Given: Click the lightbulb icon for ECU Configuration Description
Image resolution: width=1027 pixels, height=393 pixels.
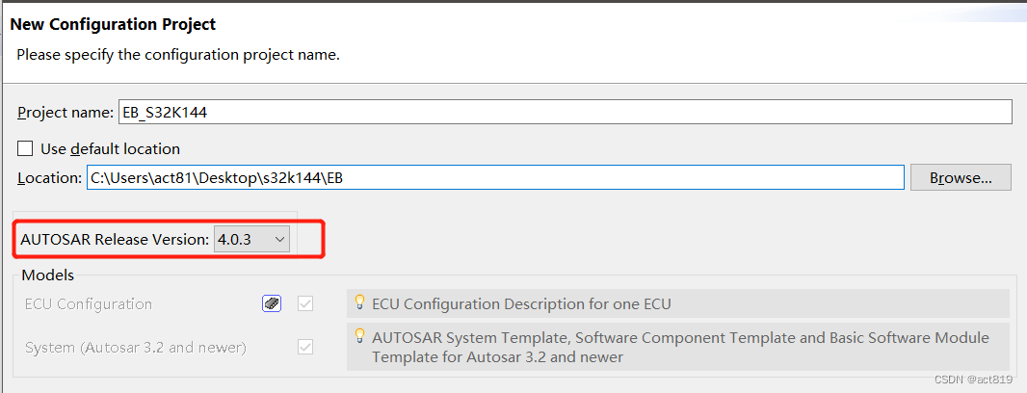Looking at the screenshot, I should [x=359, y=302].
